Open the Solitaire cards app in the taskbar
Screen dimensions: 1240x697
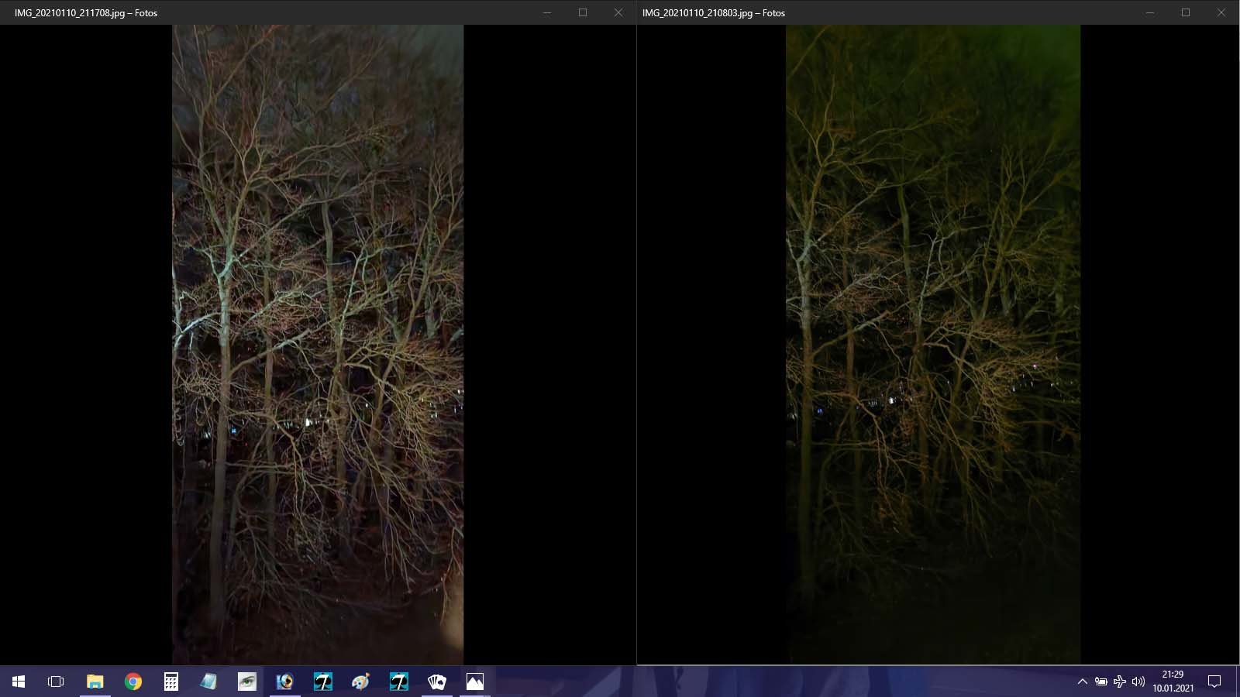pyautogui.click(x=437, y=682)
